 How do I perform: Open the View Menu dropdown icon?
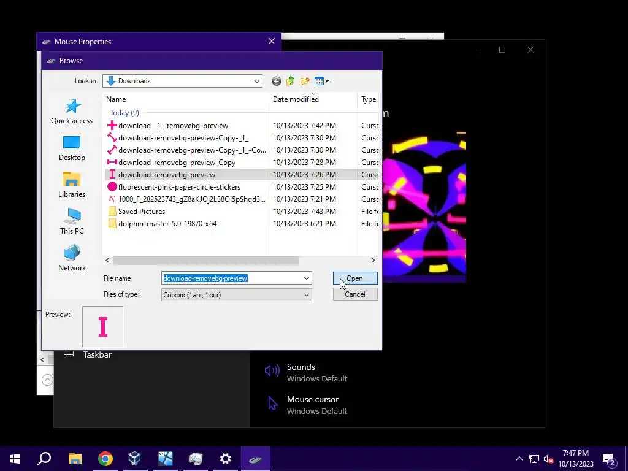pyautogui.click(x=322, y=82)
